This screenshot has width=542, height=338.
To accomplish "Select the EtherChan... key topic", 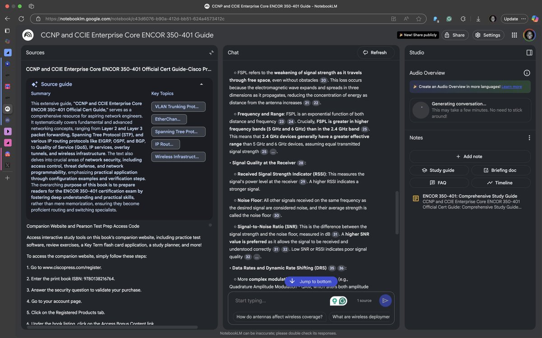I will [169, 119].
